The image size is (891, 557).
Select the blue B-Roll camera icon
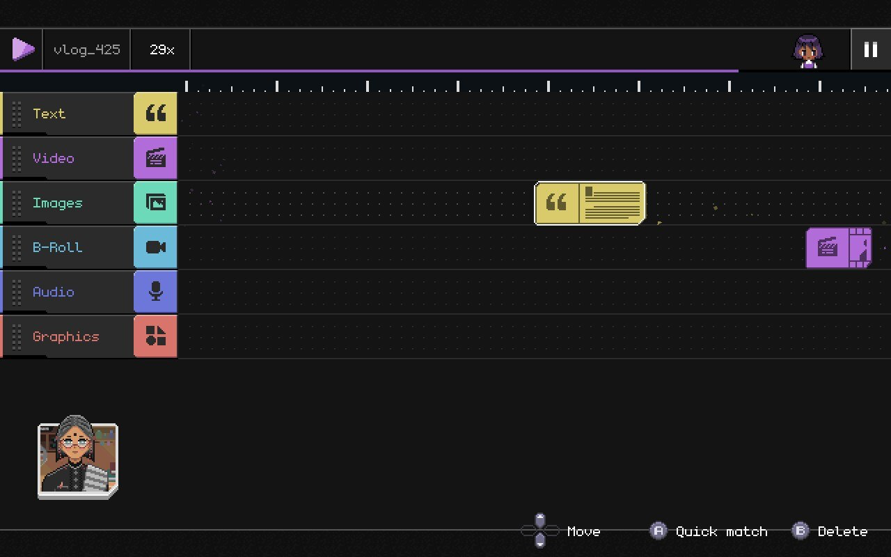point(155,247)
